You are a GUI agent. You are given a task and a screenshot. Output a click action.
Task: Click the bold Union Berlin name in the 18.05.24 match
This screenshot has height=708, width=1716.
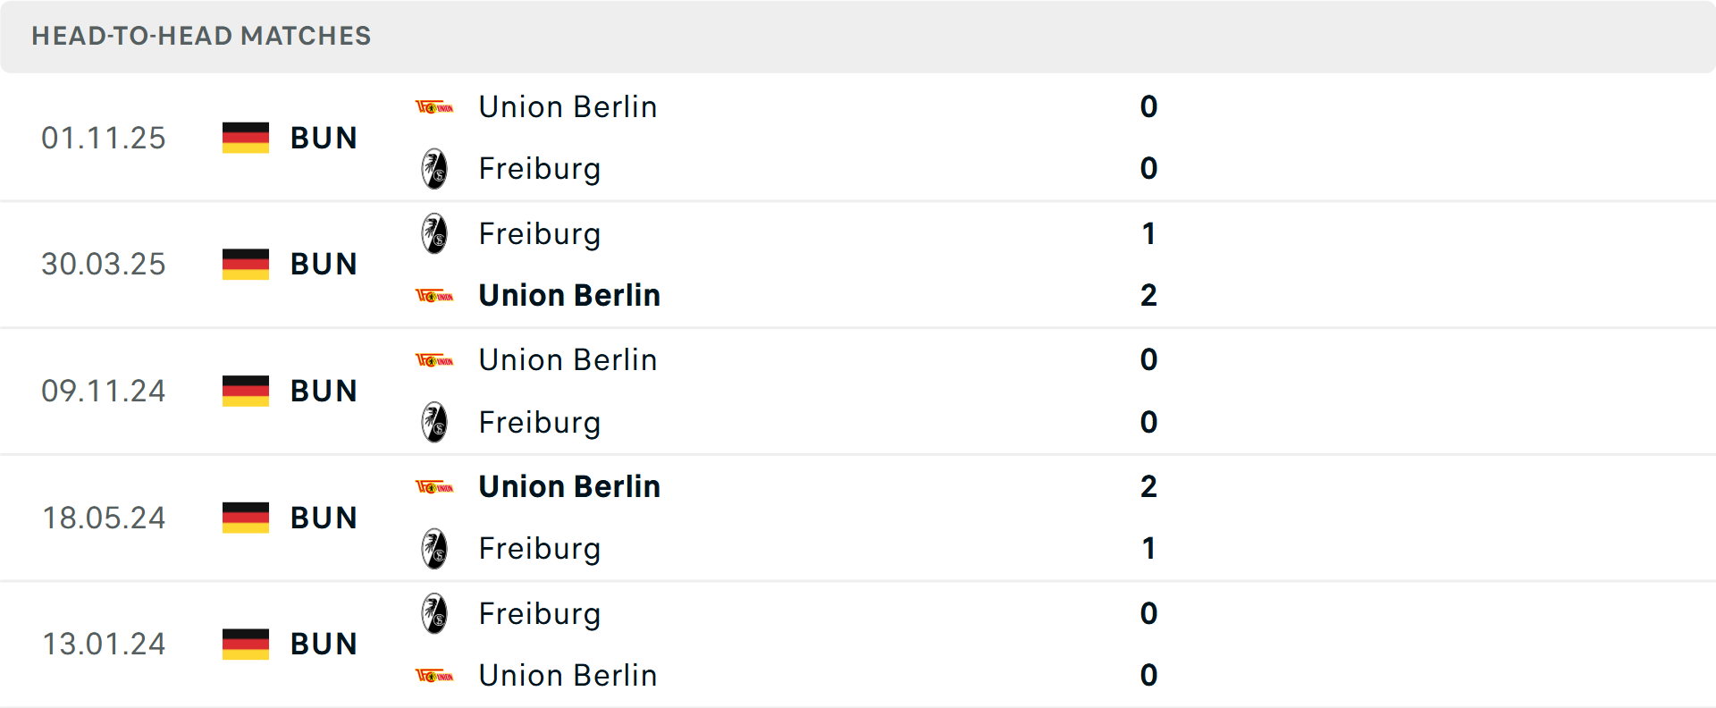click(x=569, y=486)
